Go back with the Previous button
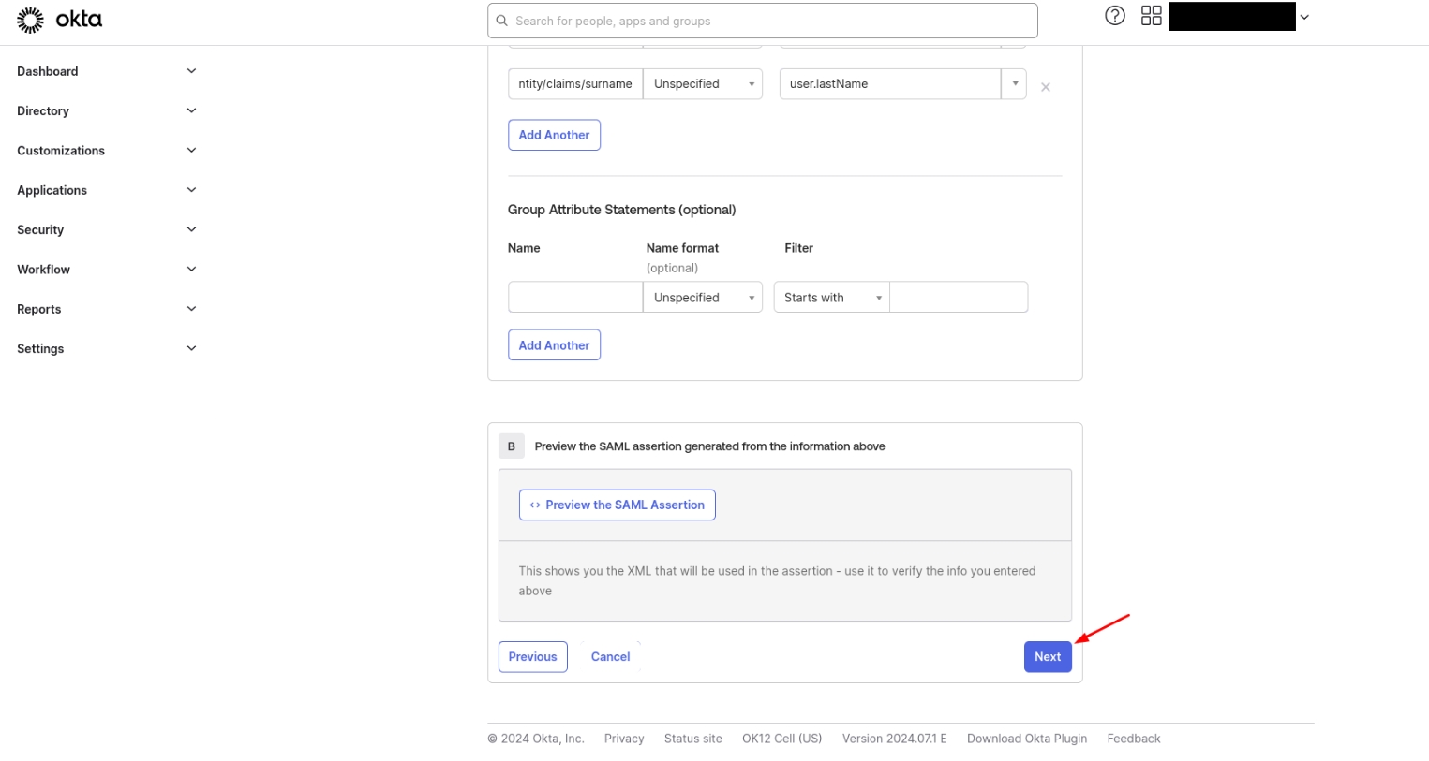1429x761 pixels. (532, 657)
